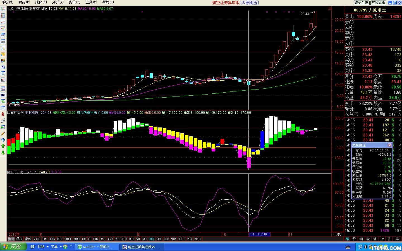The image size is (402, 251).
Task: Click the magnifier search icon in sidebar
Action: pos(3,74)
